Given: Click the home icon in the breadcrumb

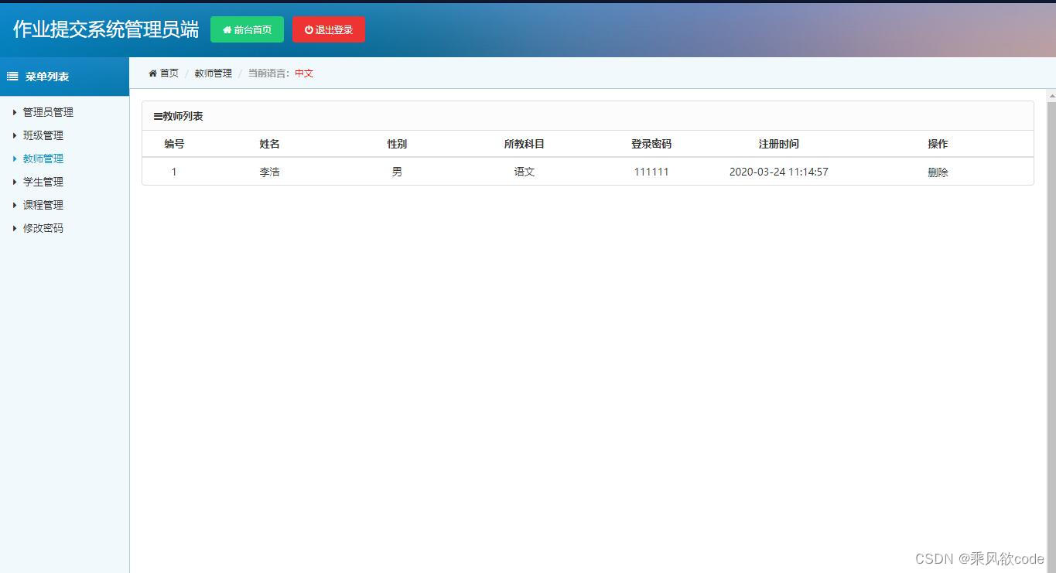Looking at the screenshot, I should (152, 73).
